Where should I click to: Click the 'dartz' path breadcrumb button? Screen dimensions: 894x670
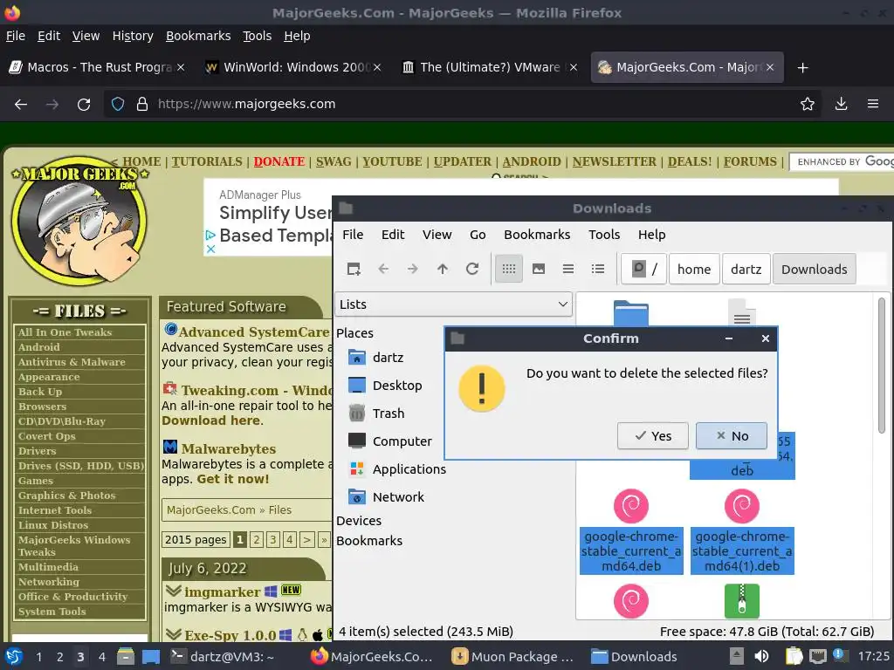(746, 269)
